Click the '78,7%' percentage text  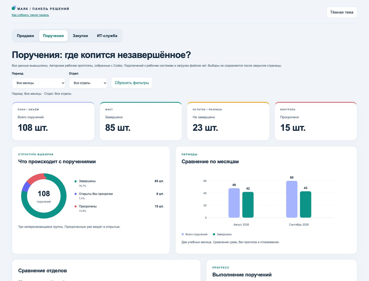click(83, 186)
